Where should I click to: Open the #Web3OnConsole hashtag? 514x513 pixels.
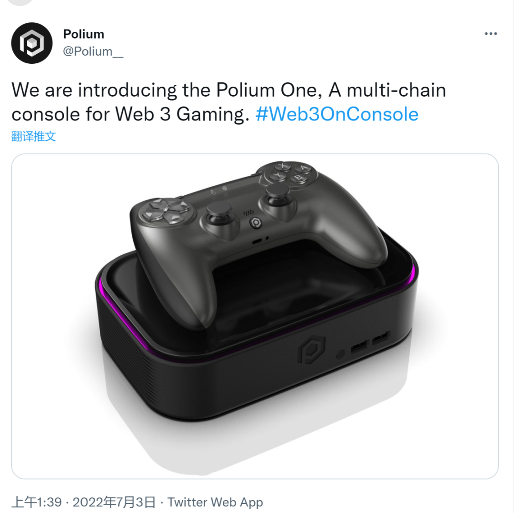pyautogui.click(x=337, y=115)
